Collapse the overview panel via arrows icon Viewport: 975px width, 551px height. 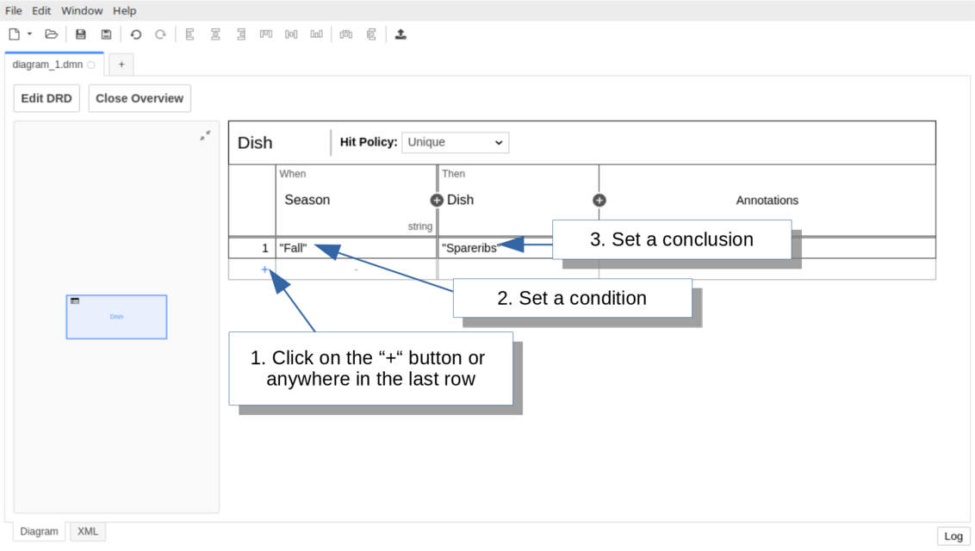[205, 135]
